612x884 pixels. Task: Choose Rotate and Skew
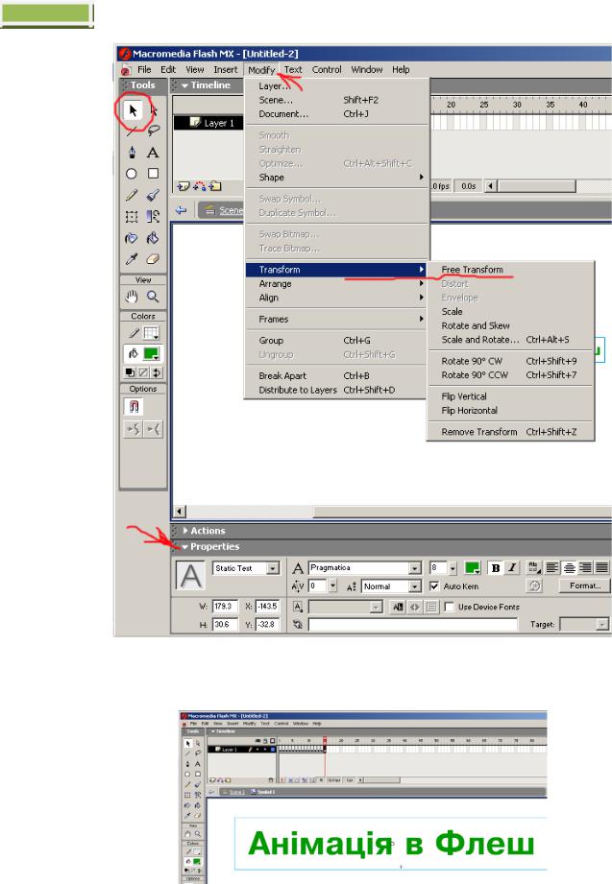pyautogui.click(x=476, y=325)
